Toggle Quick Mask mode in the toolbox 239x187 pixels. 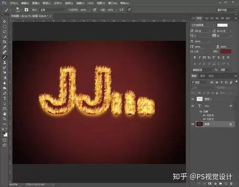4,140
